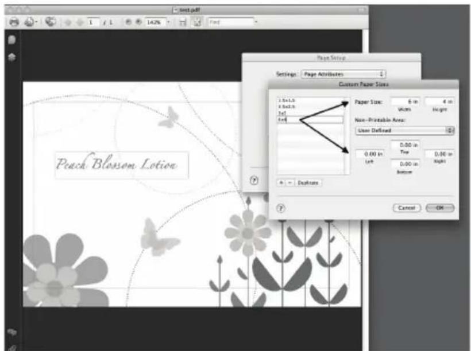471x351 pixels.
Task: Click the Top margin field
Action: [405, 145]
